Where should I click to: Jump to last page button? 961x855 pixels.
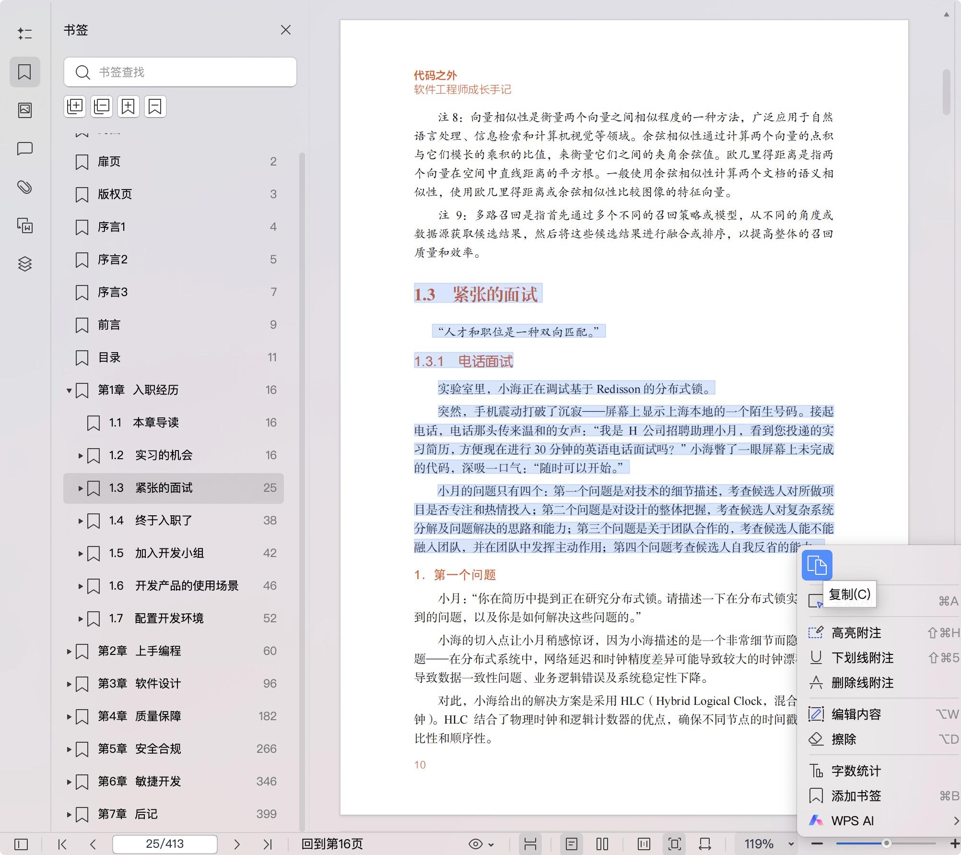[268, 844]
